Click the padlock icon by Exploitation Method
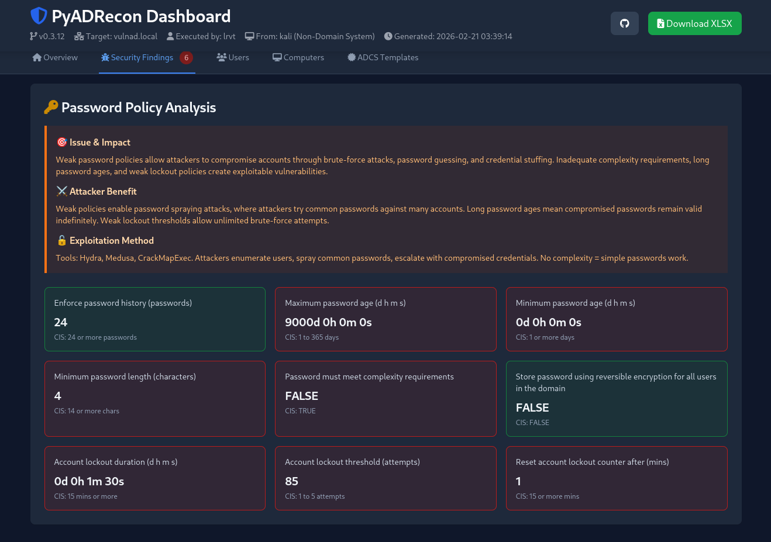The image size is (771, 542). coord(61,240)
